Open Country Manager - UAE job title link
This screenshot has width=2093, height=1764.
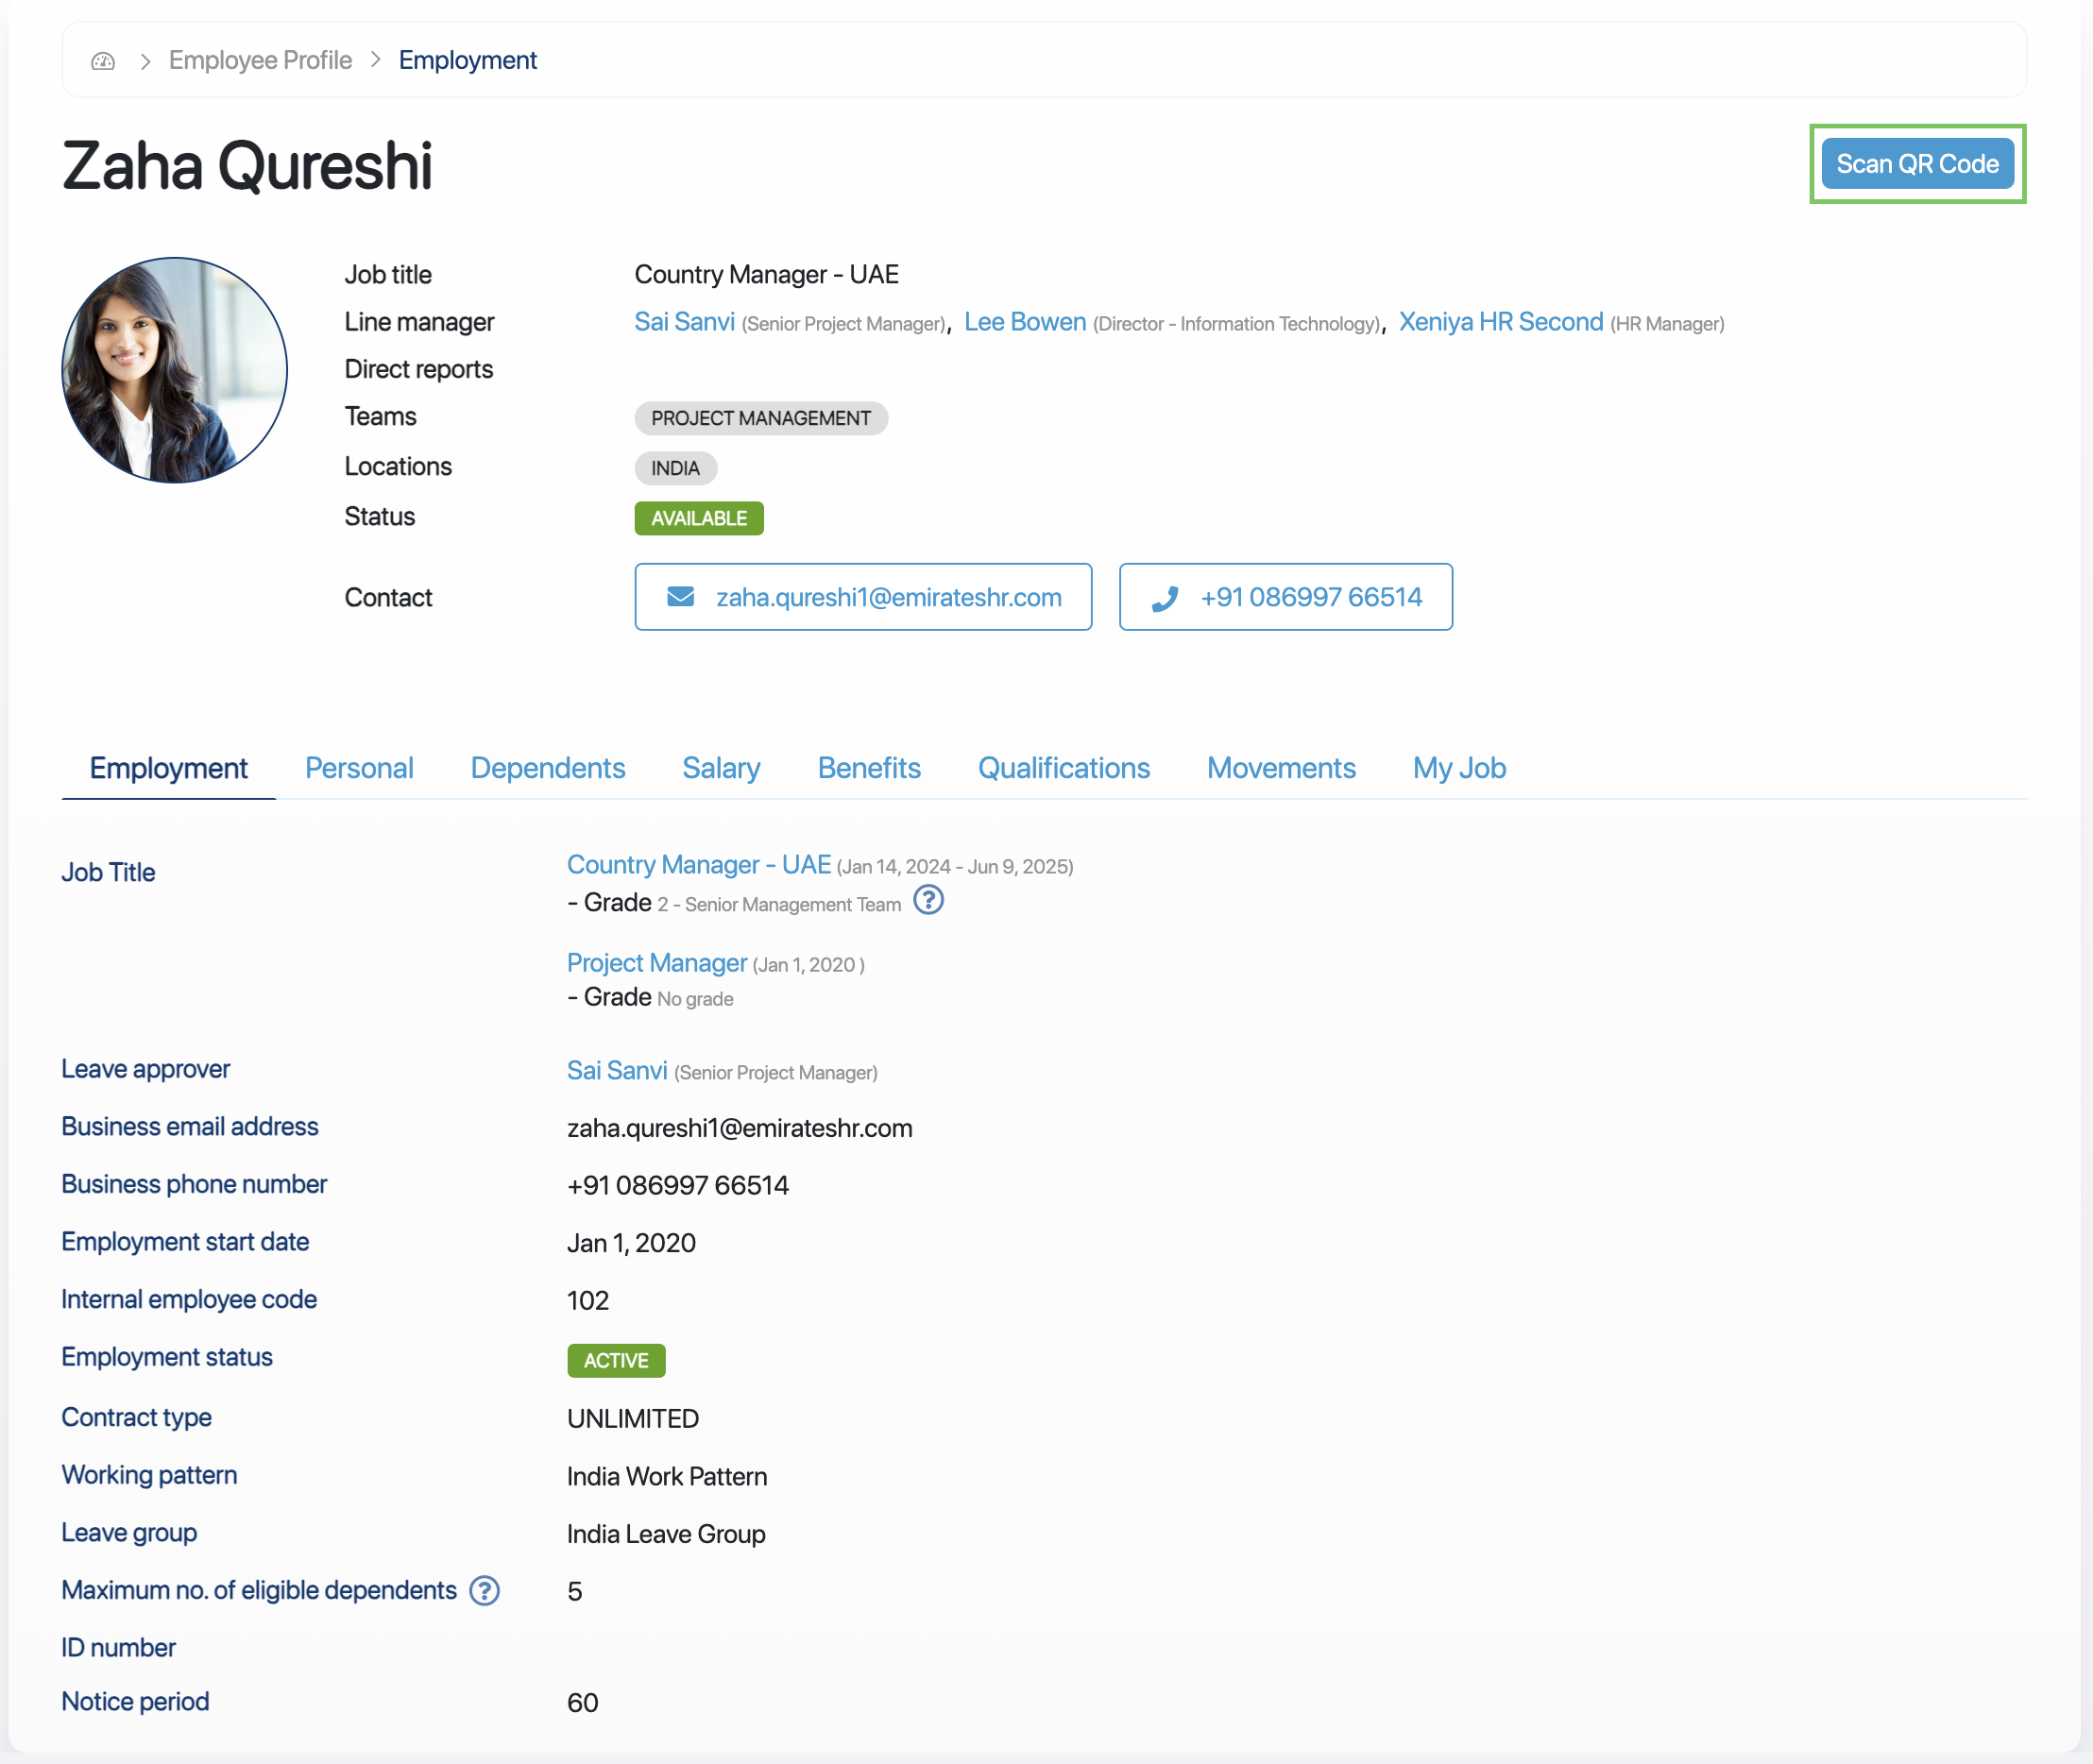coord(698,864)
